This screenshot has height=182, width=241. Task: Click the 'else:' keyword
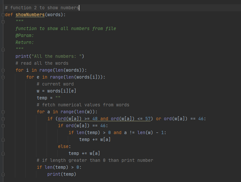(65, 146)
